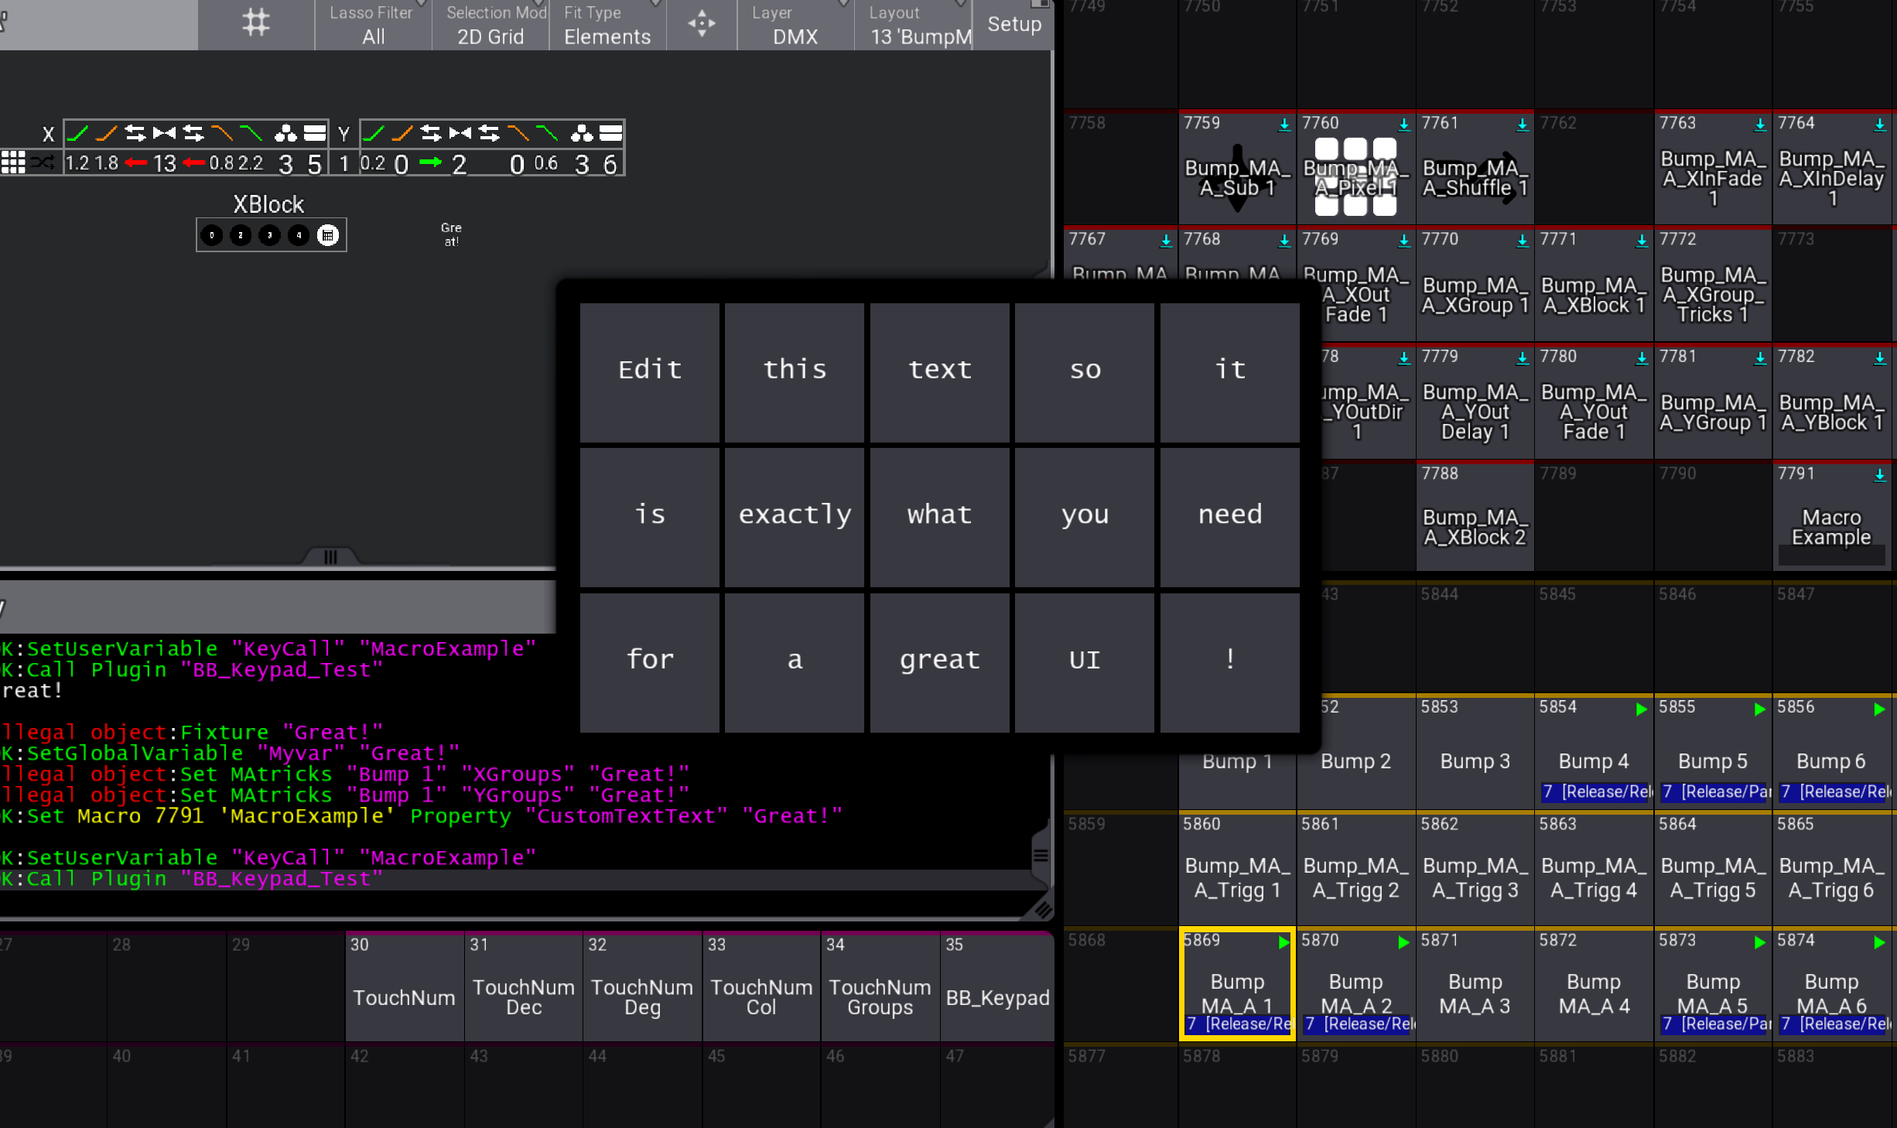The image size is (1897, 1128).
Task: Select XBlock value 2 circle
Action: click(x=241, y=235)
